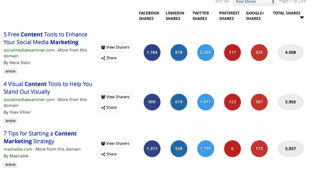The image size is (310, 169).
Task: Click Twitter shares bubble showing 1,799
Action: [206, 149]
